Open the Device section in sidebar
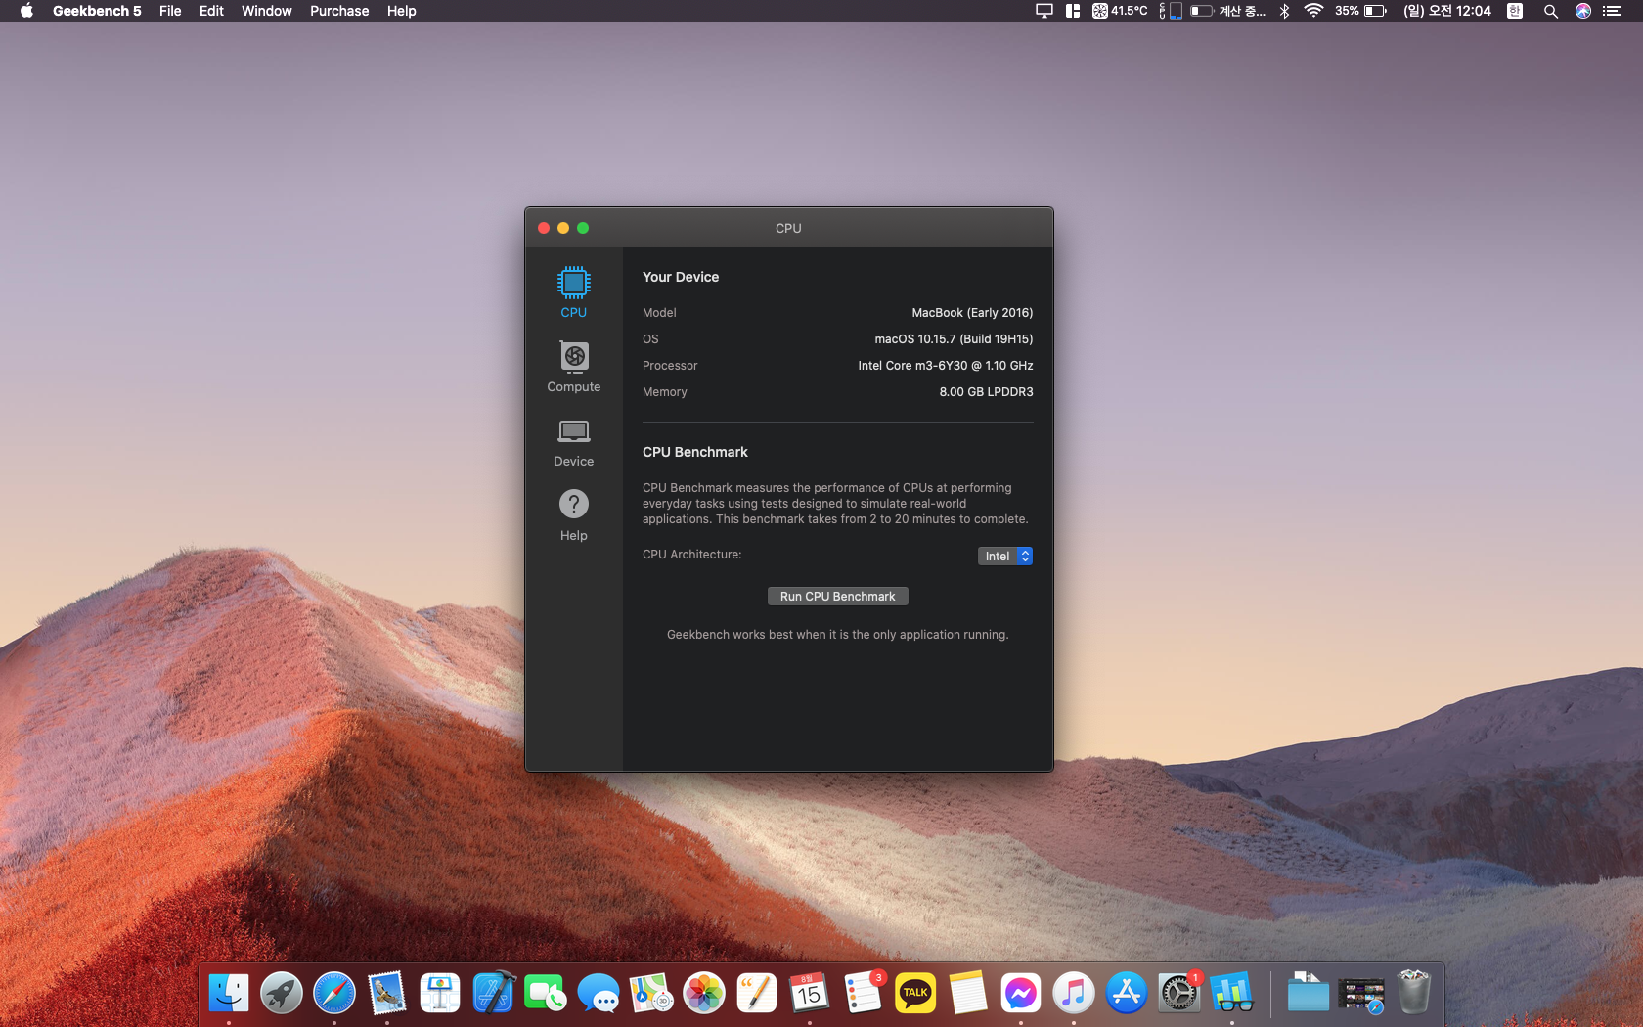This screenshot has width=1643, height=1027. point(573,442)
